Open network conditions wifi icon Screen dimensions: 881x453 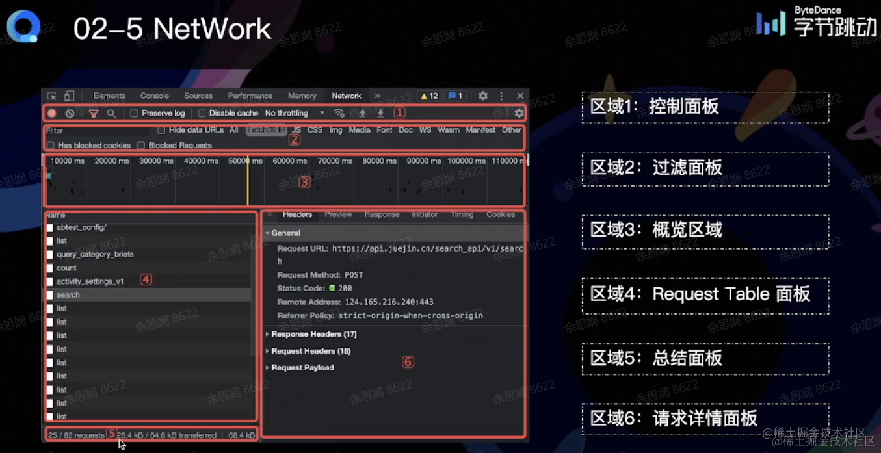(339, 113)
